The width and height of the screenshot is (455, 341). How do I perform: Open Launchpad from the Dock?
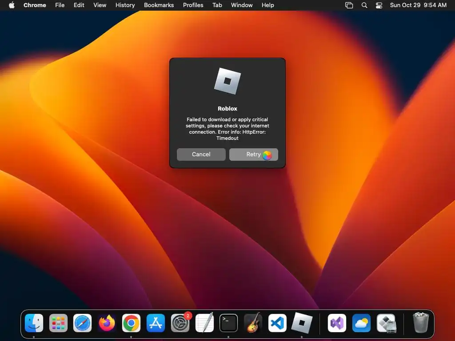pos(58,323)
